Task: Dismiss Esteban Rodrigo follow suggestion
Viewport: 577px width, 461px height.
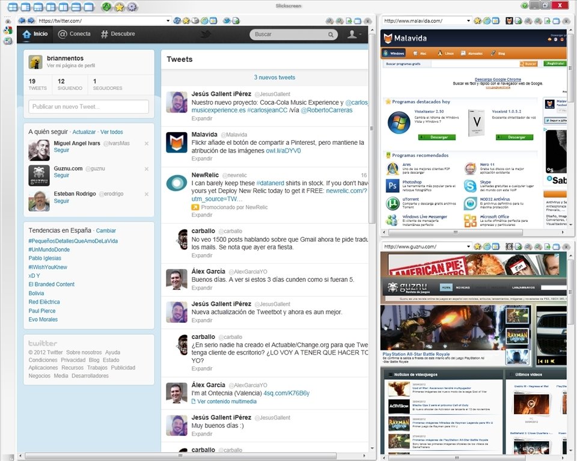Action: [147, 194]
